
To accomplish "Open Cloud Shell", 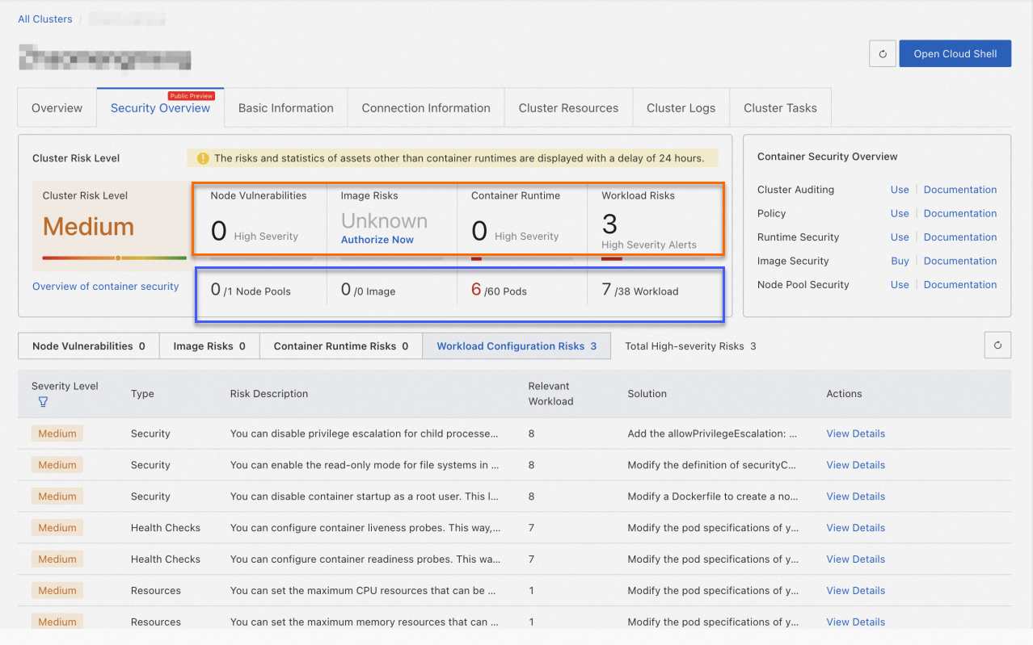I will pyautogui.click(x=955, y=54).
